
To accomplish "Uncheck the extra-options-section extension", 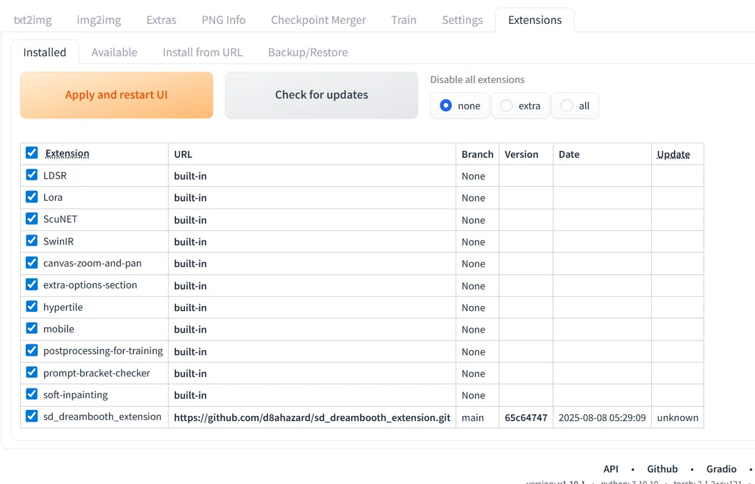I will pos(32,285).
